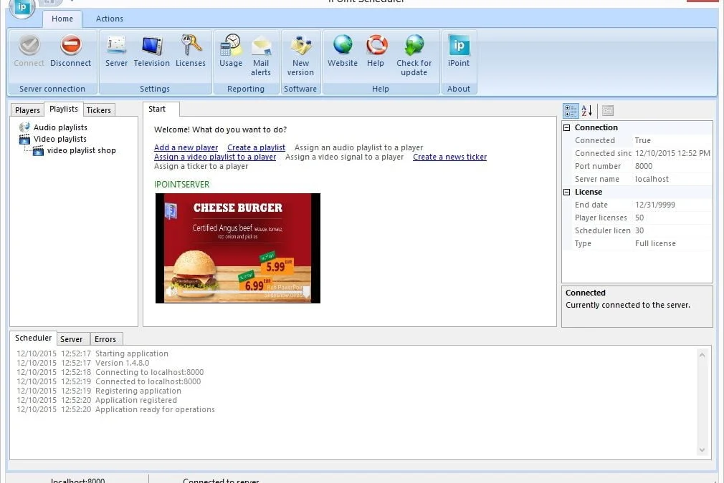Collapse the Connection category
The image size is (724, 483).
567,127
